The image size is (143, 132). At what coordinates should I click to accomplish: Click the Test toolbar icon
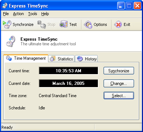[63, 24]
